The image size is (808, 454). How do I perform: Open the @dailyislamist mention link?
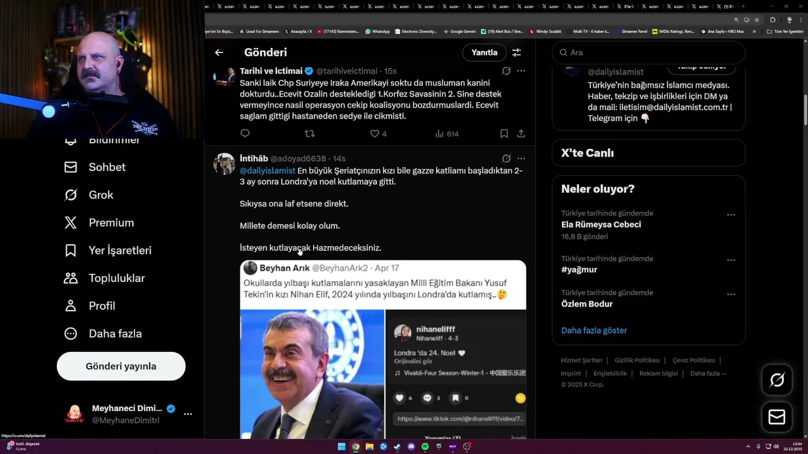(x=268, y=171)
